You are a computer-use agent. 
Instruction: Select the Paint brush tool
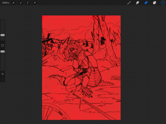pos(129,3)
